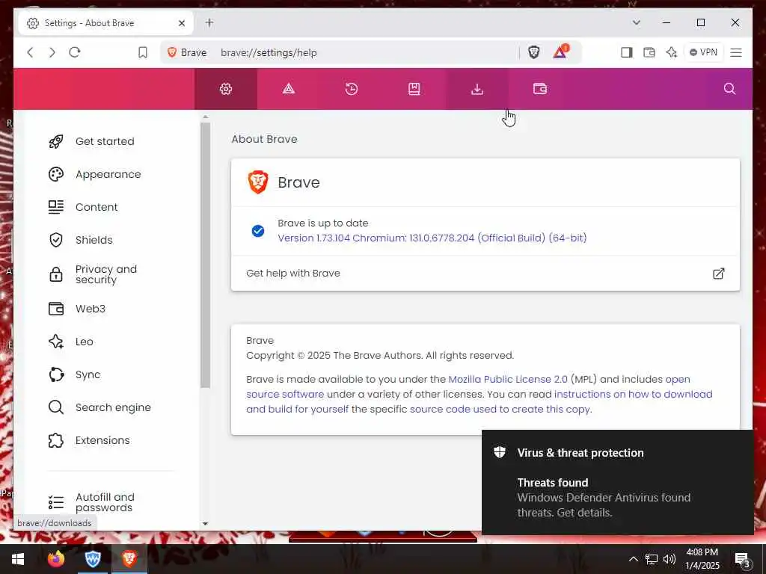Open a new tab with plus button
The width and height of the screenshot is (766, 574).
click(209, 22)
